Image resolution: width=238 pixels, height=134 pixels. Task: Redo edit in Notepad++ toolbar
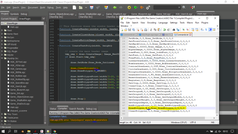tap(168, 30)
